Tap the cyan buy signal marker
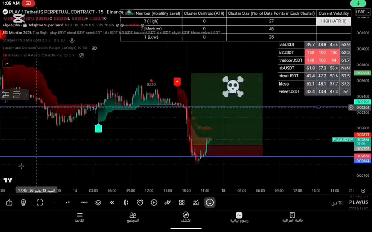This screenshot has height=232, width=372. pyautogui.click(x=98, y=129)
